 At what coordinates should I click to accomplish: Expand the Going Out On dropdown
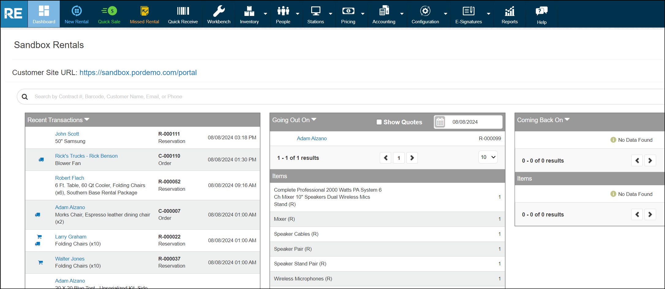[x=314, y=120]
